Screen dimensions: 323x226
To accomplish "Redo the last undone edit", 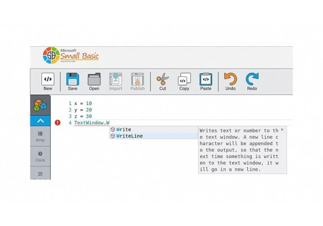I will point(252,79).
